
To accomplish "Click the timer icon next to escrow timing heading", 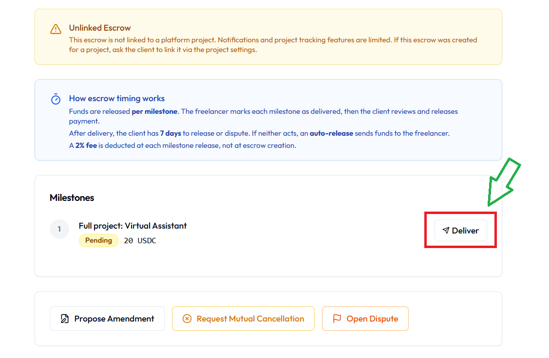I will [x=56, y=99].
